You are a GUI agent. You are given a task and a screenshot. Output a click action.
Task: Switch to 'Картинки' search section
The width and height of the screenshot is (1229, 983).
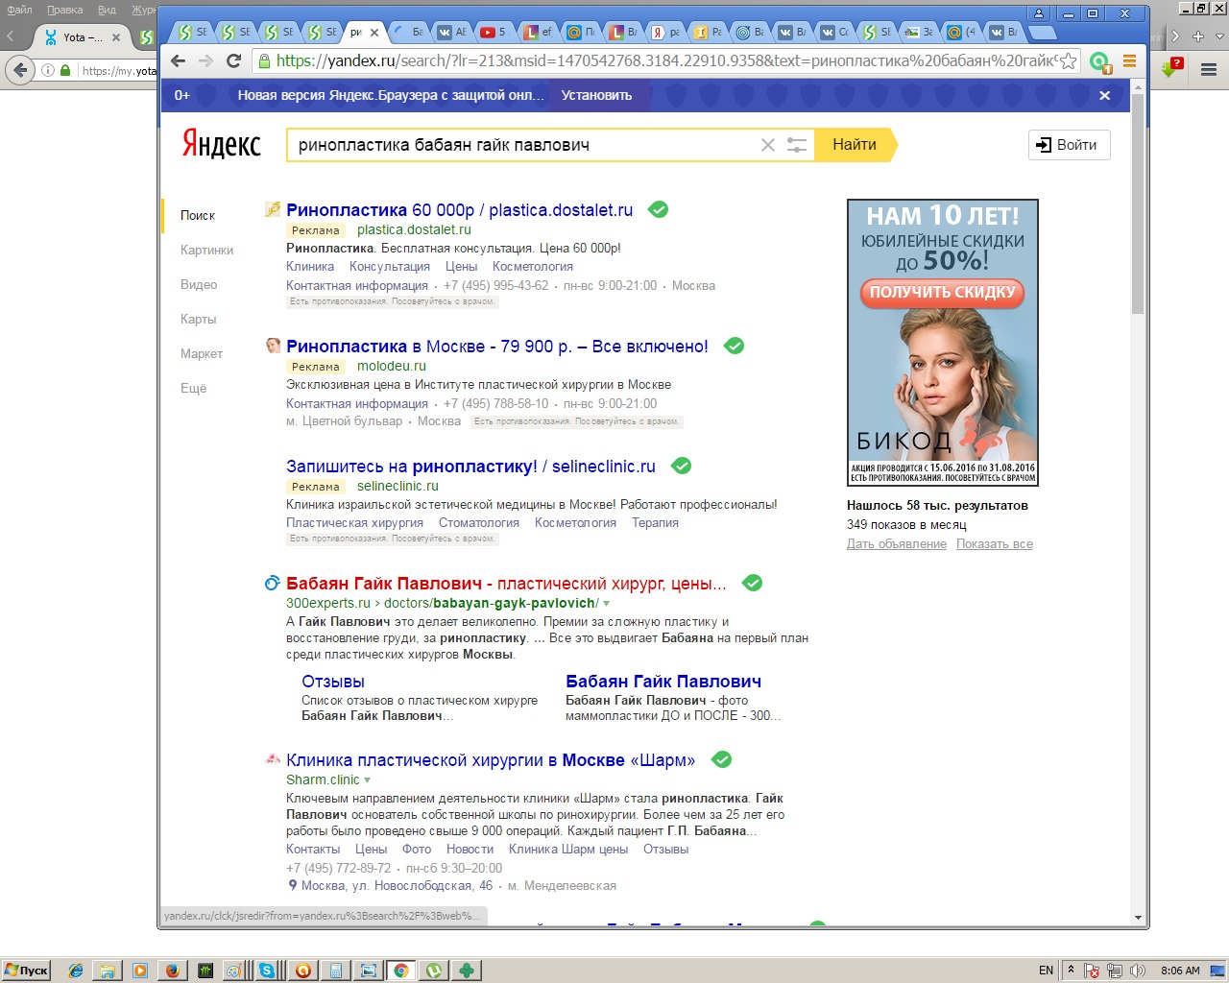206,250
